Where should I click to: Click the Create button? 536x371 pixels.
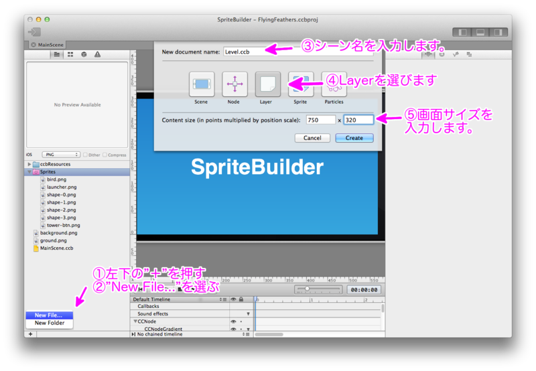coord(354,138)
